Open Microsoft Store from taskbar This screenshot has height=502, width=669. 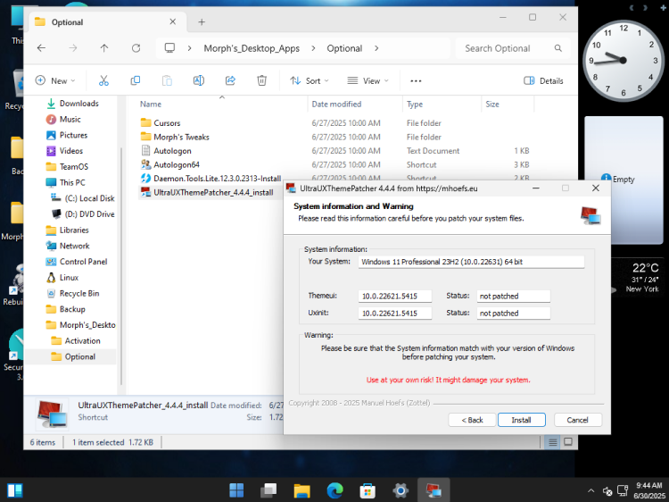368,490
